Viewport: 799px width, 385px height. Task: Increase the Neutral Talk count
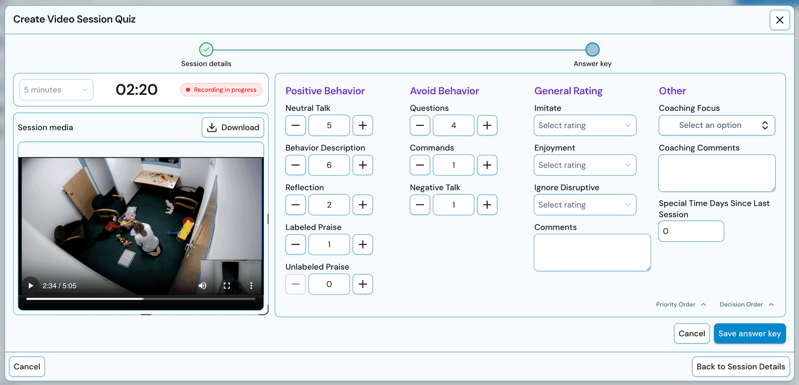363,125
